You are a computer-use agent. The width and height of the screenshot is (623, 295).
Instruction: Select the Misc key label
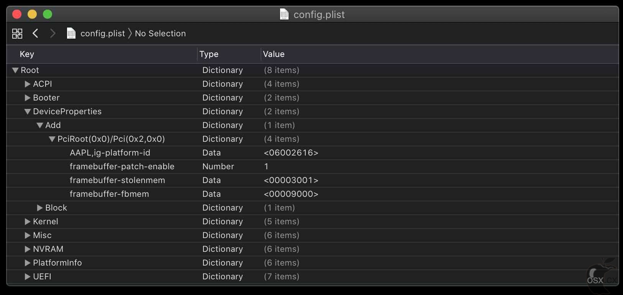pyautogui.click(x=42, y=235)
